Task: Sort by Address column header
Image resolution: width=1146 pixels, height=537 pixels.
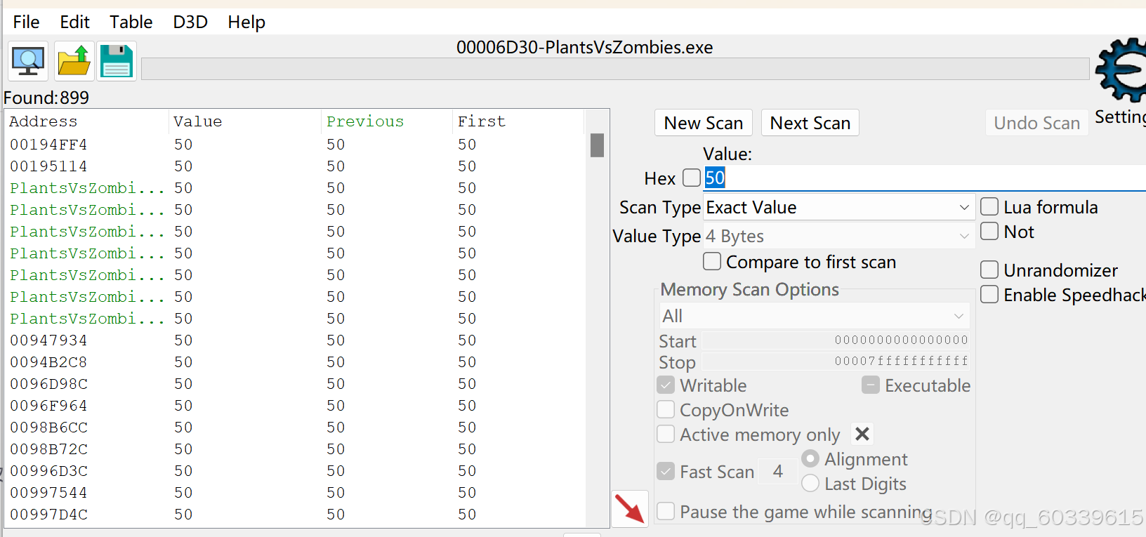Action: click(x=87, y=121)
